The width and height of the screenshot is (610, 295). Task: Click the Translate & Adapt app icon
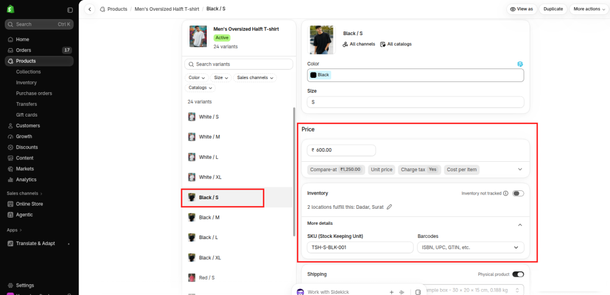(x=11, y=244)
